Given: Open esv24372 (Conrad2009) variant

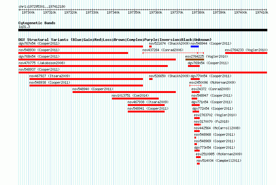Looking at the screenshot, I should pyautogui.click(x=211, y=89).
